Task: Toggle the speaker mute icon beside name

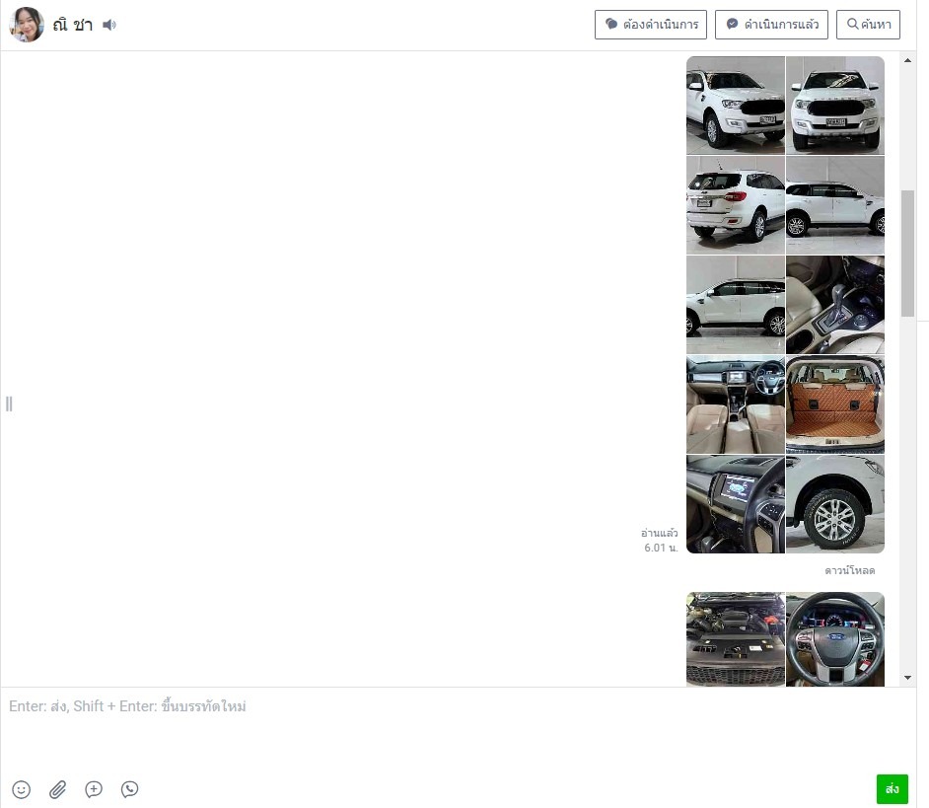Action: coord(109,25)
